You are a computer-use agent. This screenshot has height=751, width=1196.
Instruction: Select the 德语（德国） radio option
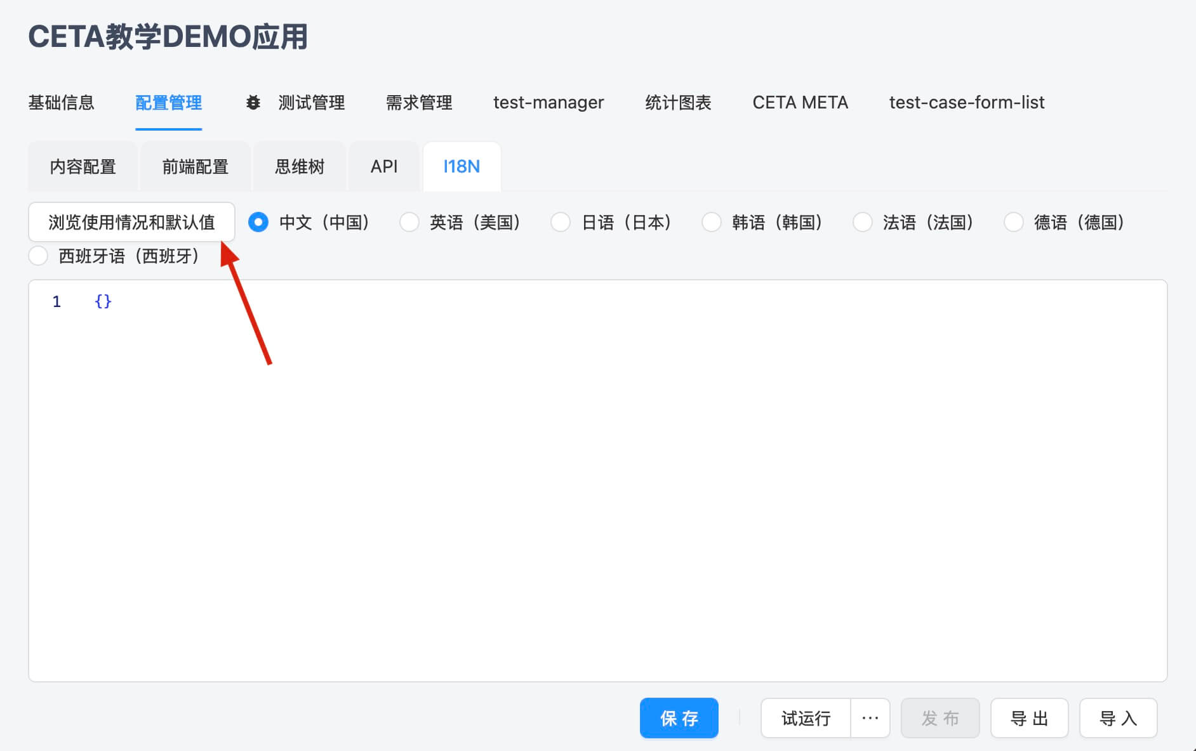click(1014, 222)
